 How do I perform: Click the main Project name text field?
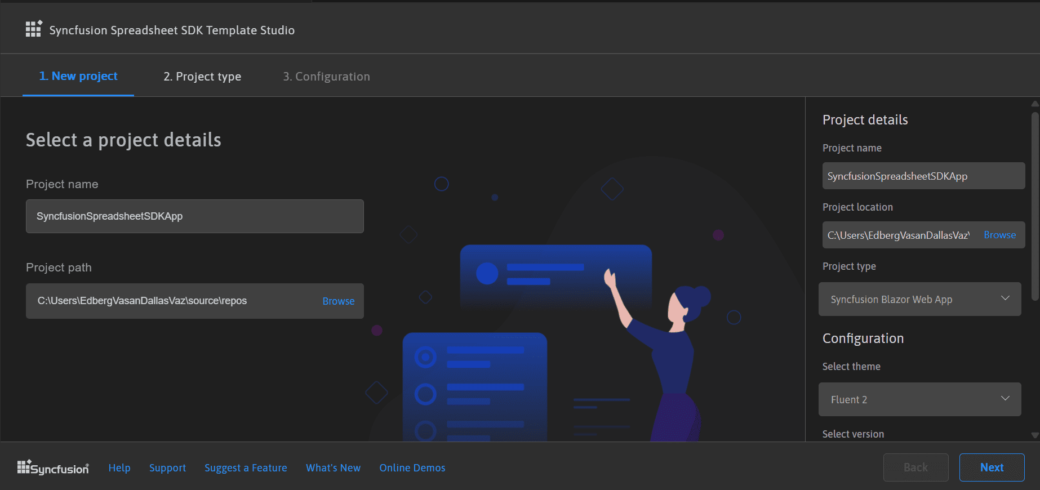coord(194,216)
